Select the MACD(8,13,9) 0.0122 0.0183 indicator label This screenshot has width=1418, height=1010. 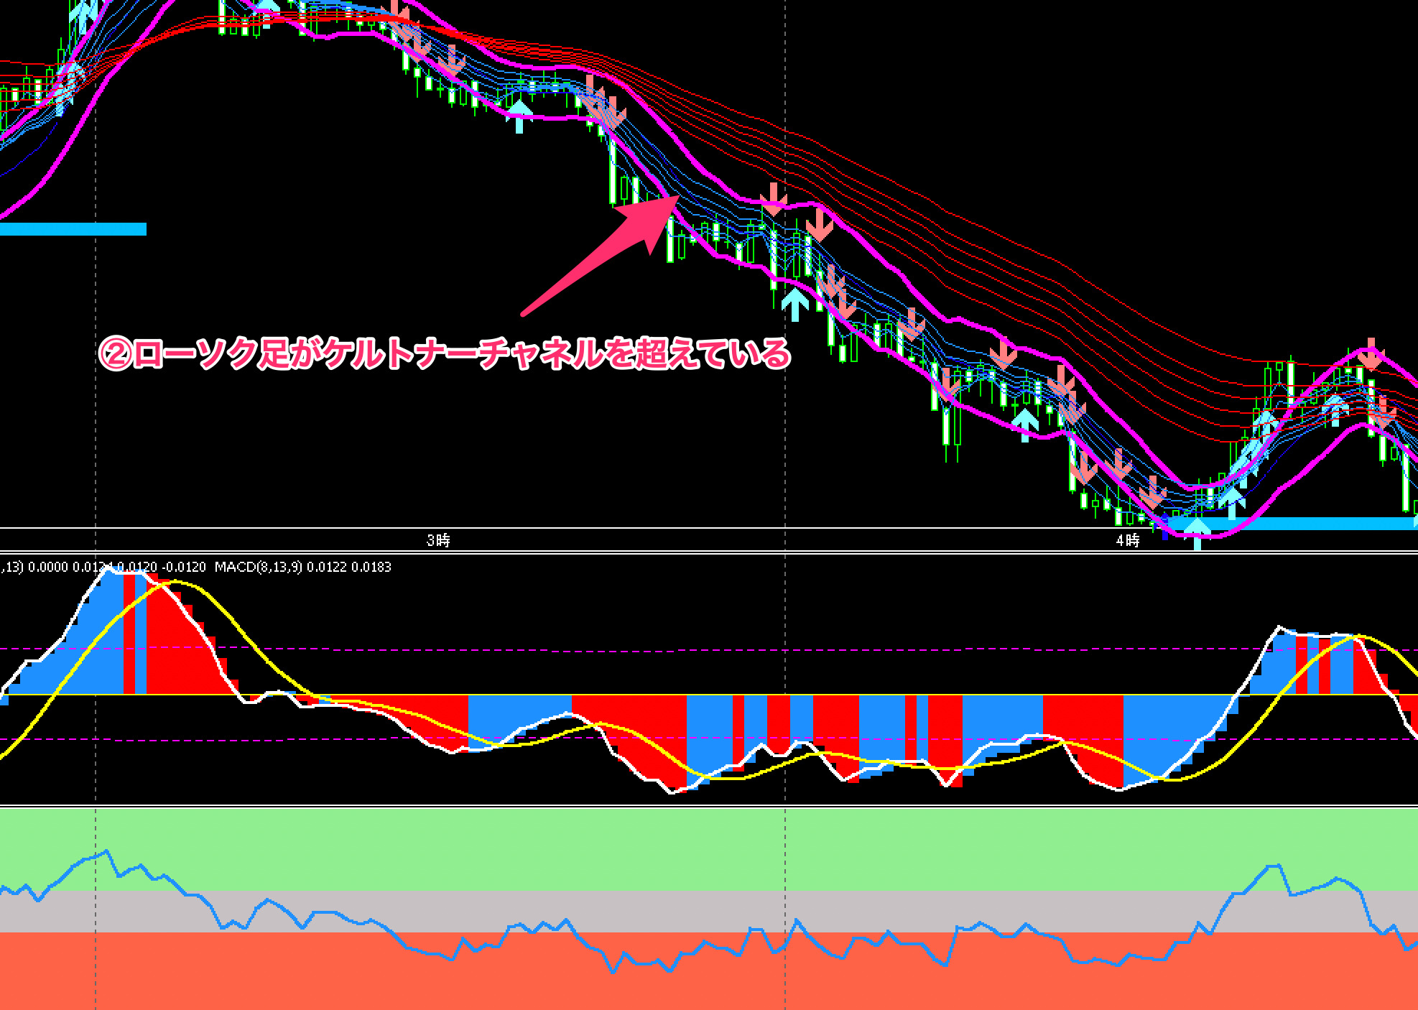point(302,567)
